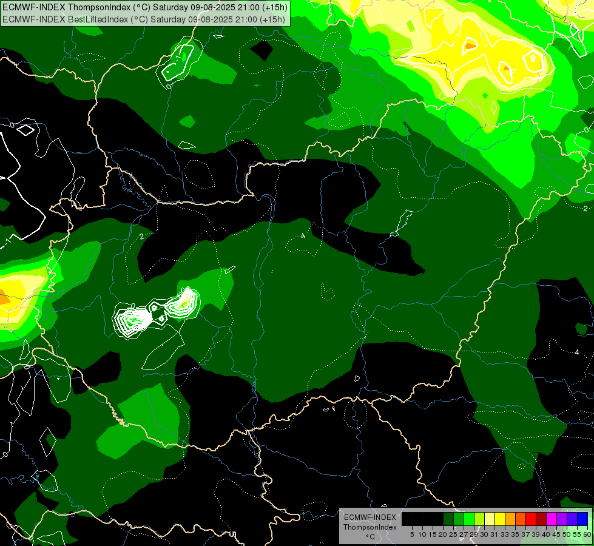Click the legend tick value 27

[x=464, y=534]
